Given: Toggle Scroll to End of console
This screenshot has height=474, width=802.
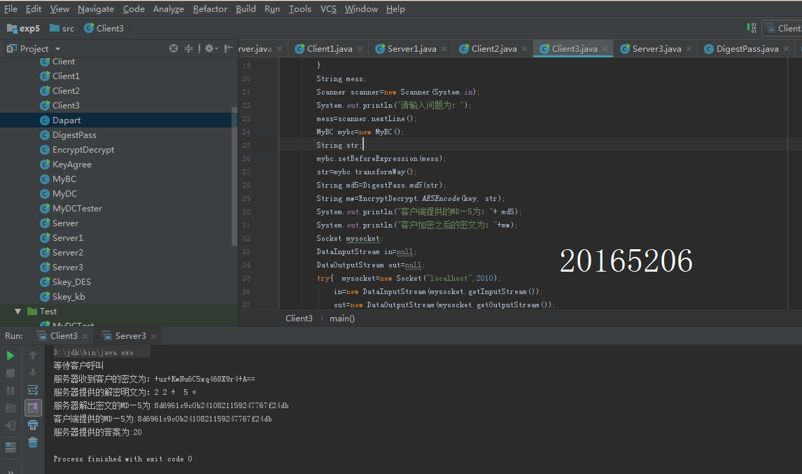Looking at the screenshot, I should 33,407.
